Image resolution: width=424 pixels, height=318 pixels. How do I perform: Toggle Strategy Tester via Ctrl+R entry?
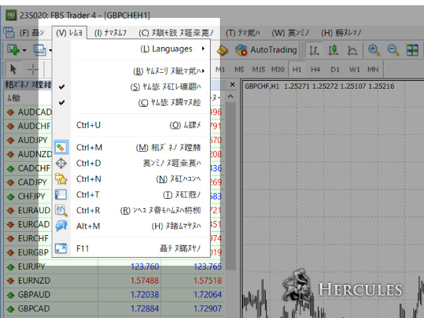(131, 211)
